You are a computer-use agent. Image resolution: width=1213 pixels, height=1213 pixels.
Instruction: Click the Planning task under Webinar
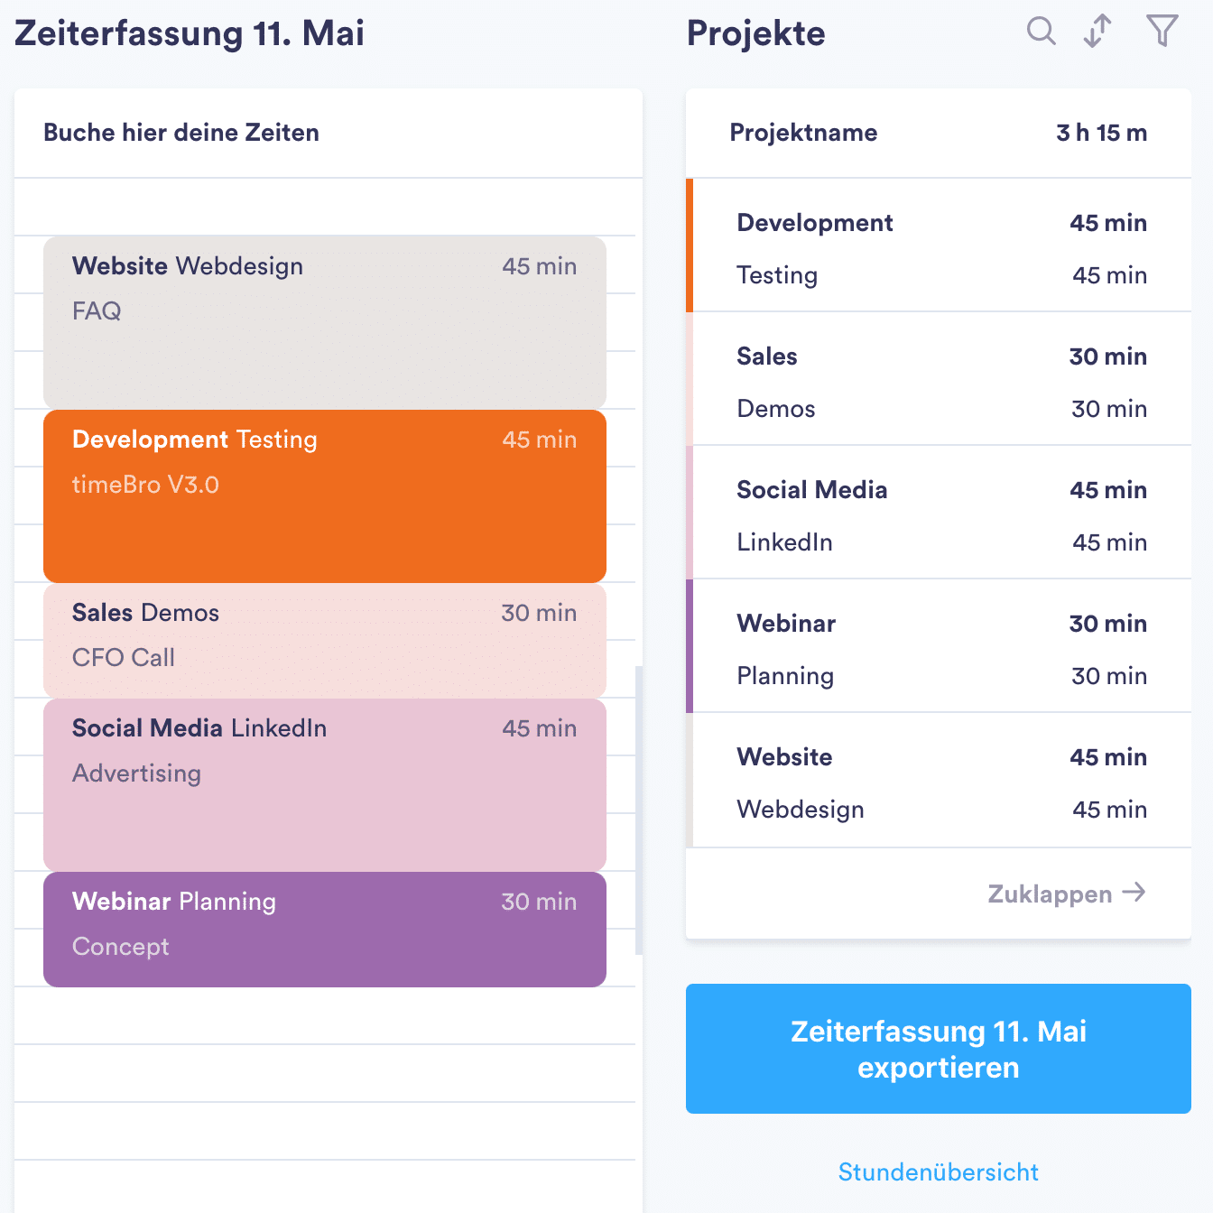coord(941,676)
